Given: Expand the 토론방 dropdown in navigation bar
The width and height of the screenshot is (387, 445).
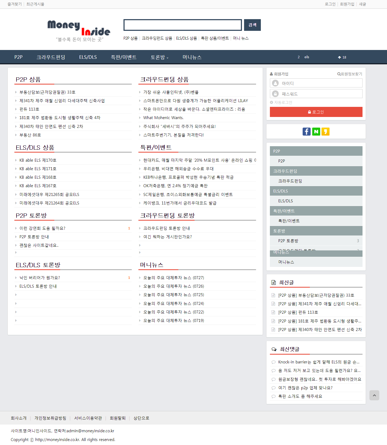Looking at the screenshot, I should point(159,57).
